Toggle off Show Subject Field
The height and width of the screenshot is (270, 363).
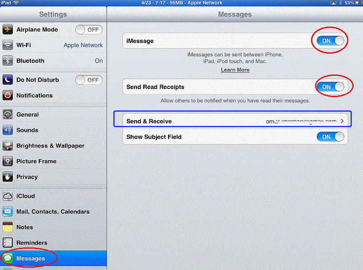pos(331,137)
